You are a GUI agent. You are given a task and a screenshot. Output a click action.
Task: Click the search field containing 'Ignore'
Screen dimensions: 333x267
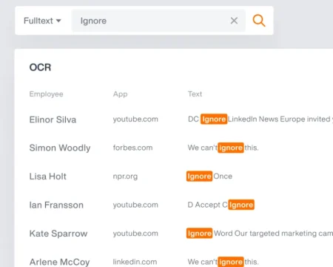pyautogui.click(x=158, y=21)
